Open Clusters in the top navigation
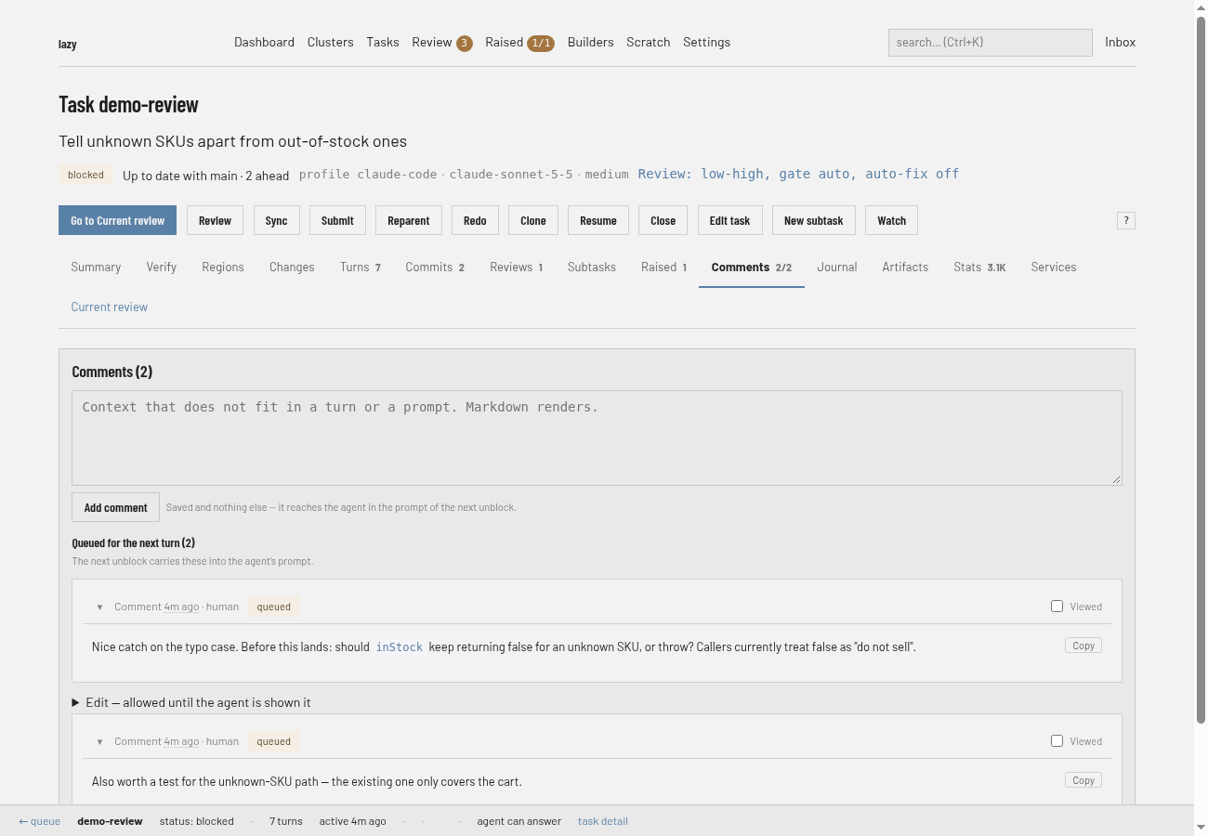Image resolution: width=1208 pixels, height=836 pixels. [x=331, y=42]
